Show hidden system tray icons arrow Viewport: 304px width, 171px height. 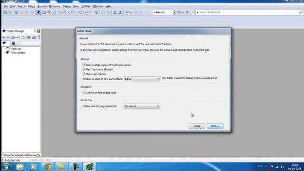[x=266, y=167]
